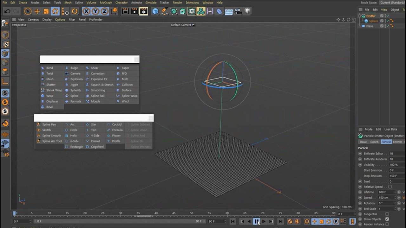Click the Floor grid environment icon

[229, 11]
